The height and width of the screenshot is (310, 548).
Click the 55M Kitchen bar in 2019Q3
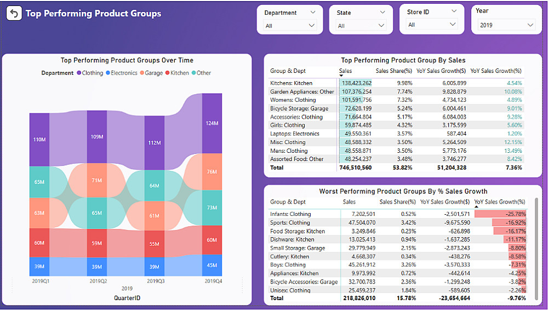click(x=154, y=244)
